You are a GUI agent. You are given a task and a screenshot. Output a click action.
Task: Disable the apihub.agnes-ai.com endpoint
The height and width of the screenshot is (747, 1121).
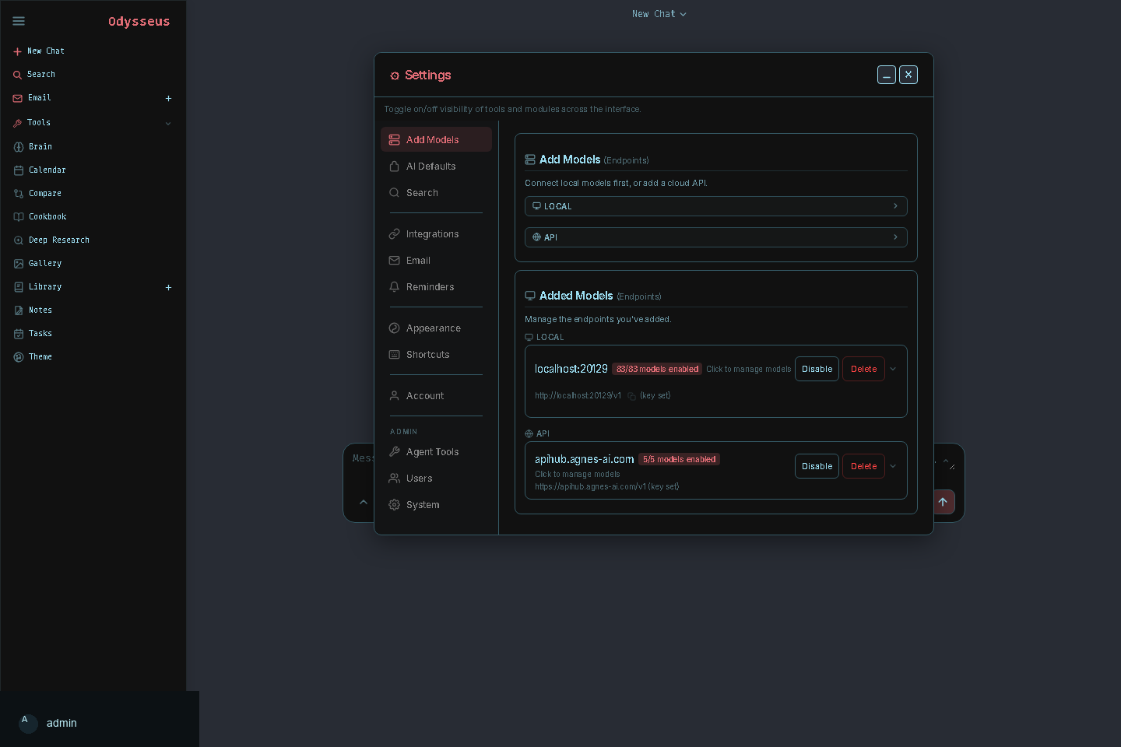pos(817,466)
